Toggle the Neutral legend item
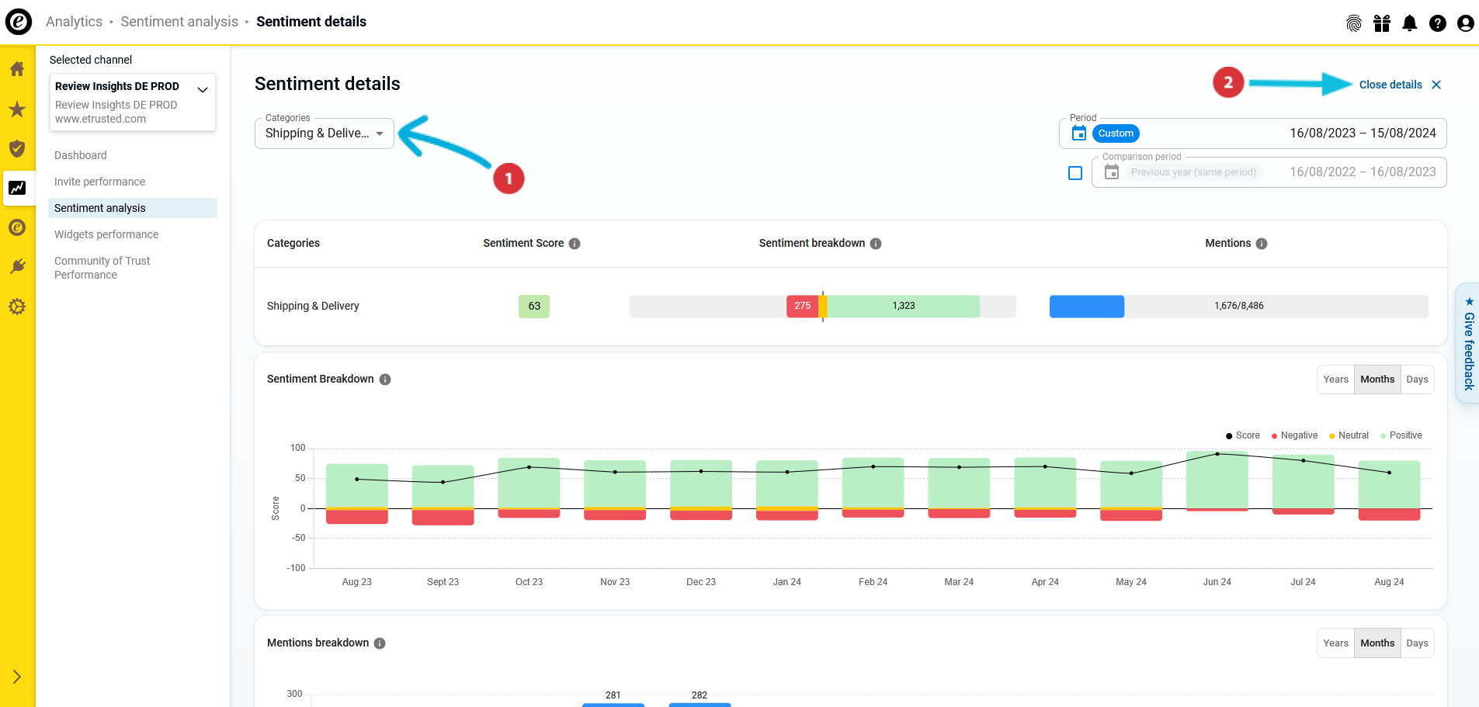The width and height of the screenshot is (1479, 707). coord(1349,435)
